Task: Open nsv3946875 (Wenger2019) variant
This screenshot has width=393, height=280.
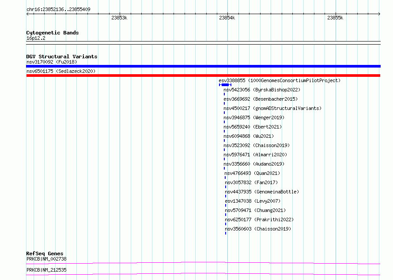Action: [x=254, y=117]
